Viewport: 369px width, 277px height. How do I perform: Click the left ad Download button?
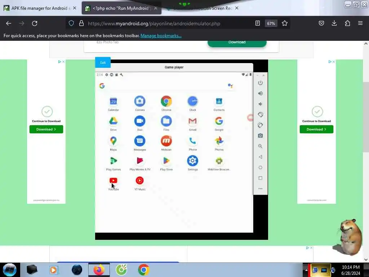pos(46,129)
